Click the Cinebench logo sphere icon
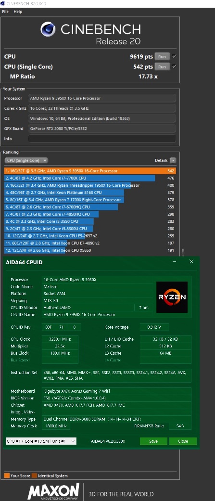Image resolution: width=215 pixels, height=501 pixels. click(x=48, y=29)
